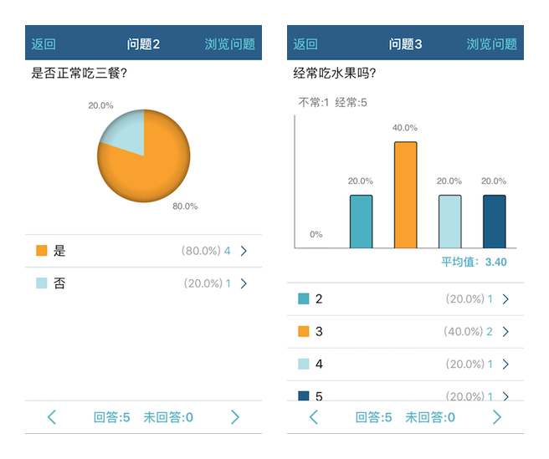The image size is (549, 459).
Task: Select the dark blue 20% bar
Action: point(494,222)
